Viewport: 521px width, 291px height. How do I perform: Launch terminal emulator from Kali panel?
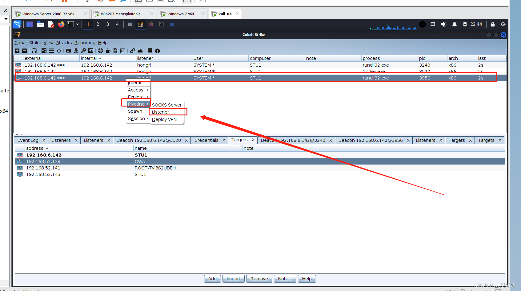(70, 24)
